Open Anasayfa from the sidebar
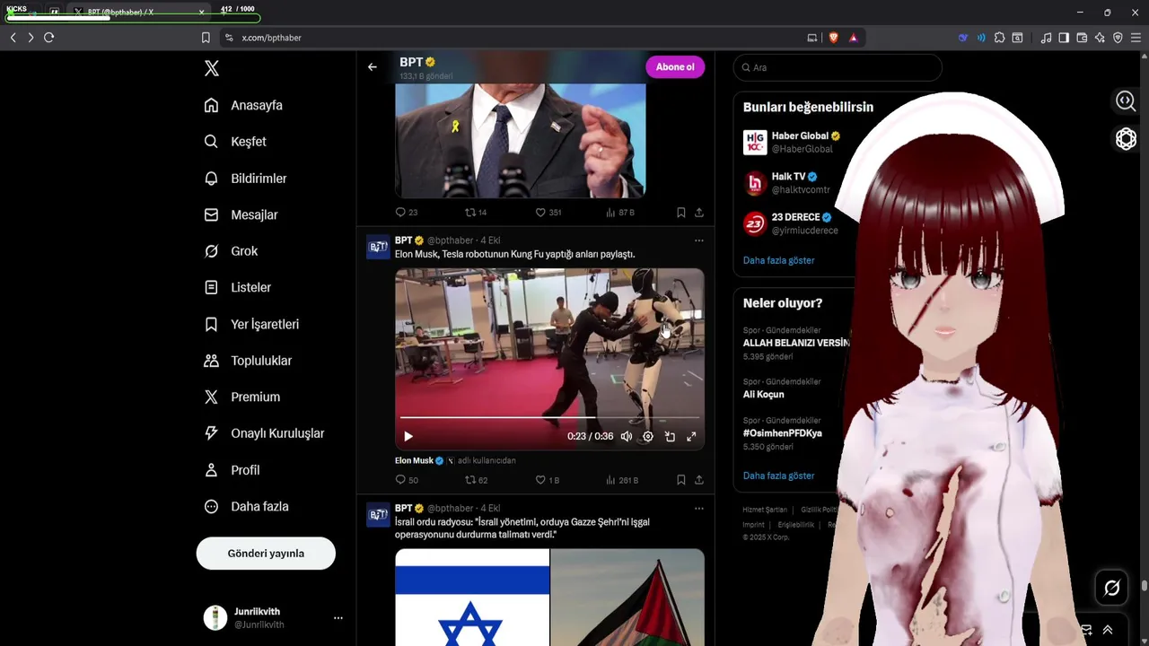1149x646 pixels. (243, 105)
